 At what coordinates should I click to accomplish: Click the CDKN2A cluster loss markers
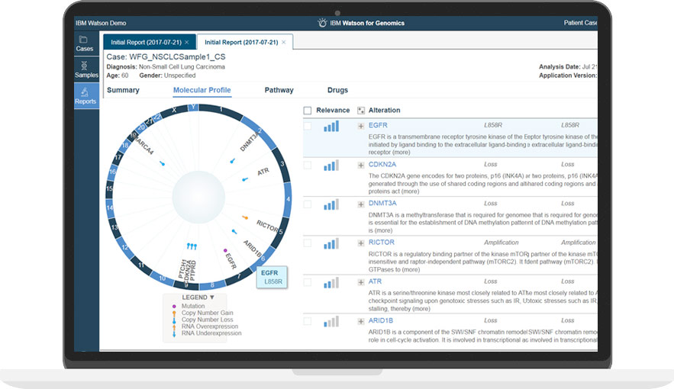[x=192, y=246]
